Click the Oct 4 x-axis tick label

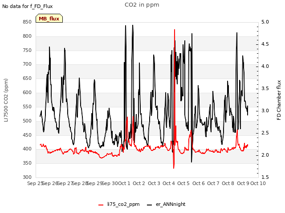pyautogui.click(x=169, y=183)
